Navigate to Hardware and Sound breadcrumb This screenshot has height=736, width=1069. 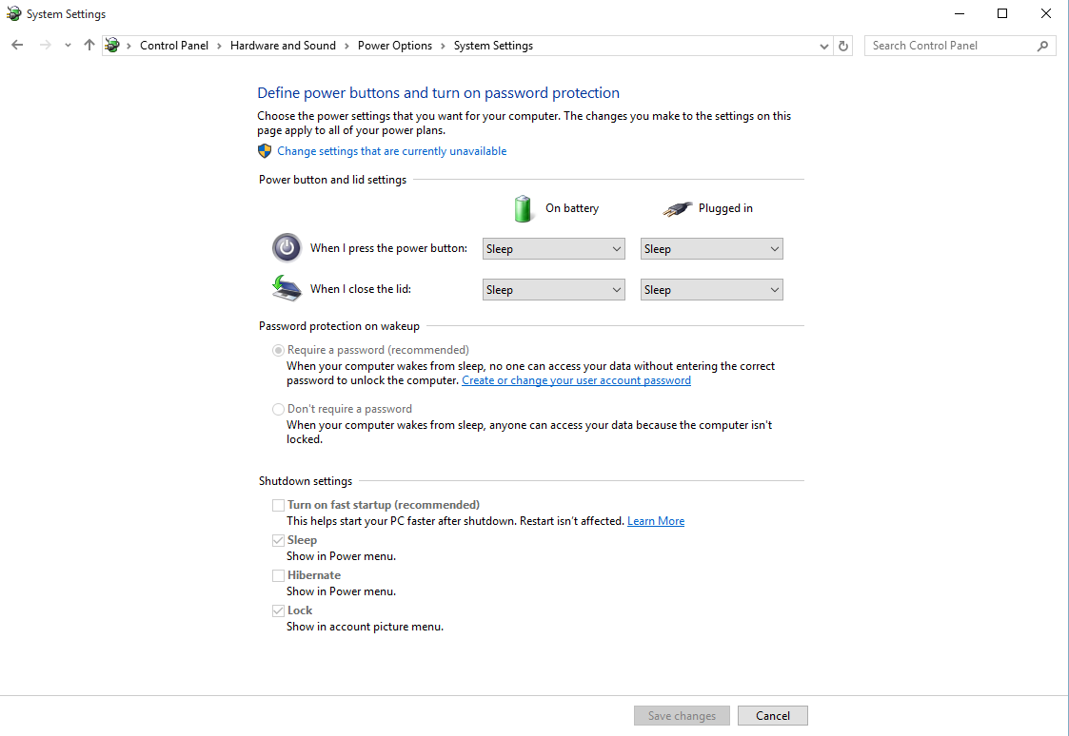click(283, 46)
